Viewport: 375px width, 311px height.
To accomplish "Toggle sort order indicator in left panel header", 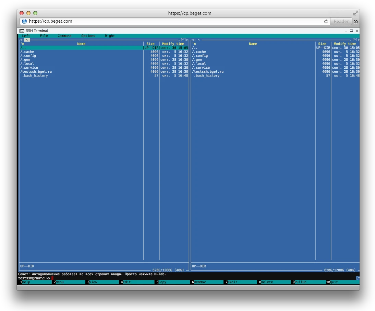I will coord(22,44).
